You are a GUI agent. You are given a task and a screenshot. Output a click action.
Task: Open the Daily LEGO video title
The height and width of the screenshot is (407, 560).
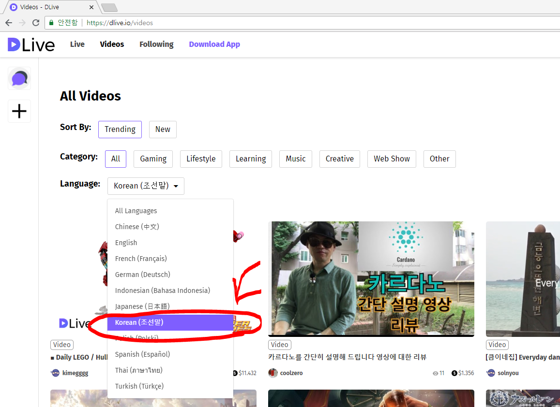tap(79, 357)
